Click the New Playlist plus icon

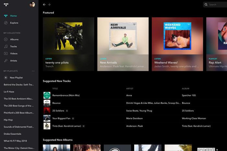click(x=6, y=78)
